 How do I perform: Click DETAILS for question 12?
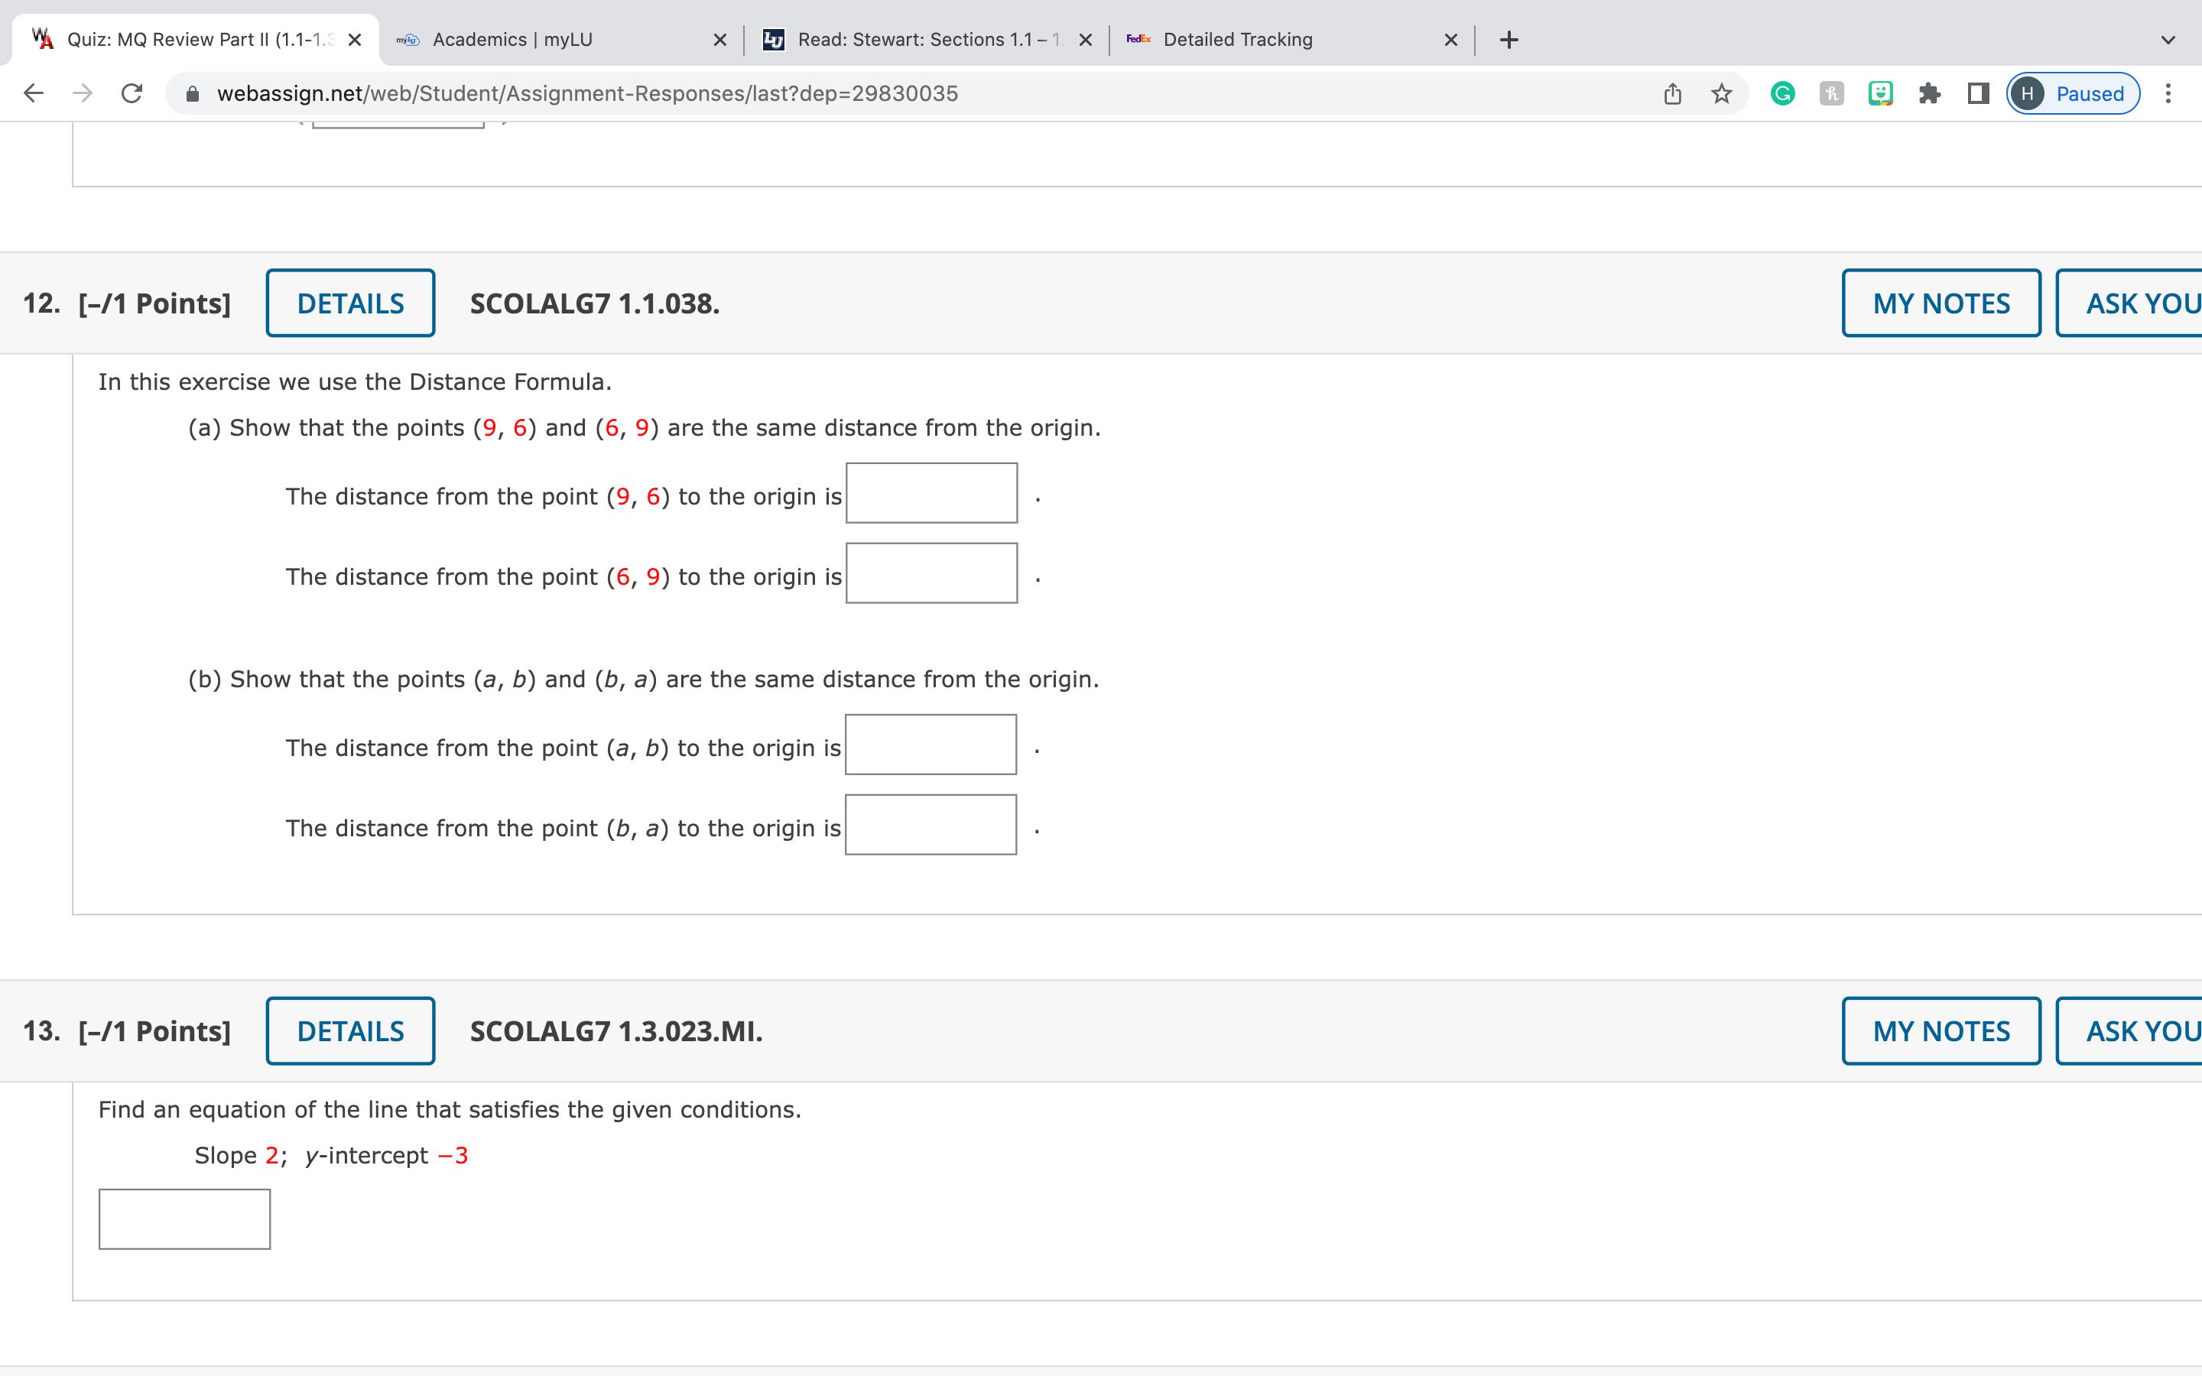(349, 302)
